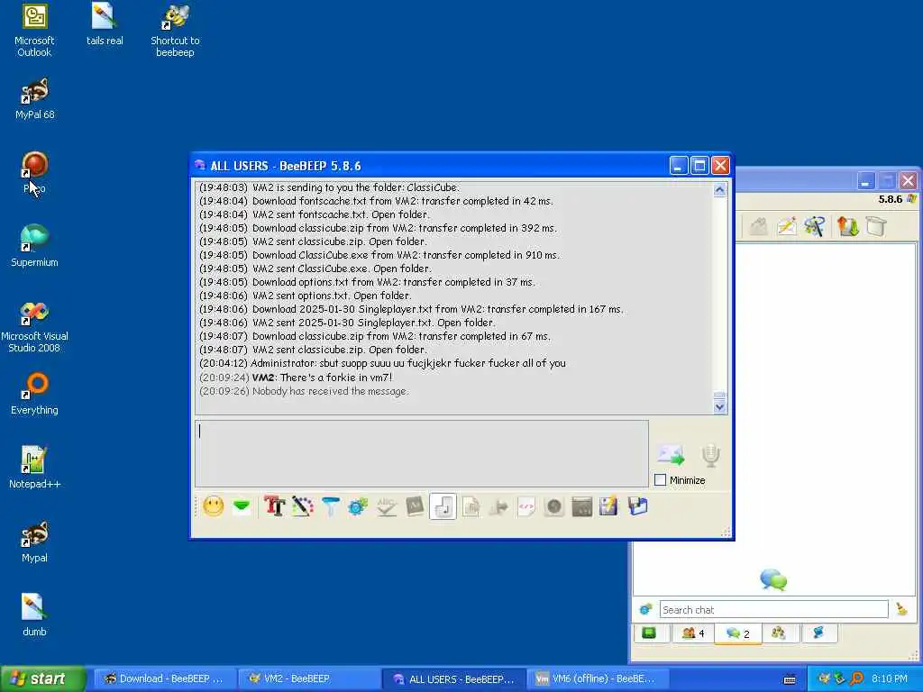The width and height of the screenshot is (923, 692).
Task: Switch to ALL USERS - BeeBEEP taskbar button
Action: click(453, 678)
